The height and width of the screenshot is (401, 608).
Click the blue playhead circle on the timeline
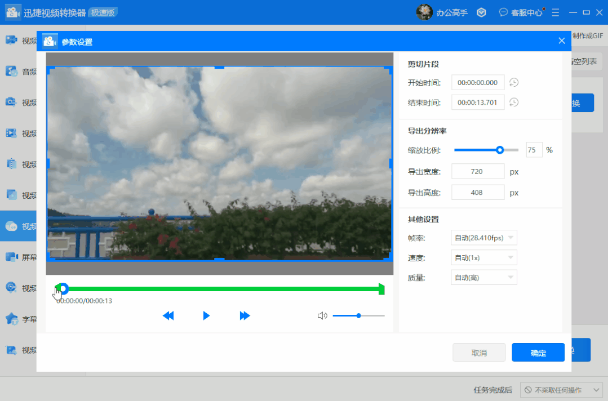point(63,289)
